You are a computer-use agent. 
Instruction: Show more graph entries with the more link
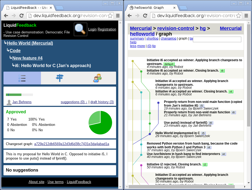coord(141,46)
